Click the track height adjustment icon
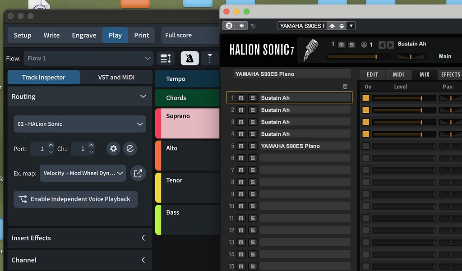462x271 pixels. pyautogui.click(x=166, y=58)
